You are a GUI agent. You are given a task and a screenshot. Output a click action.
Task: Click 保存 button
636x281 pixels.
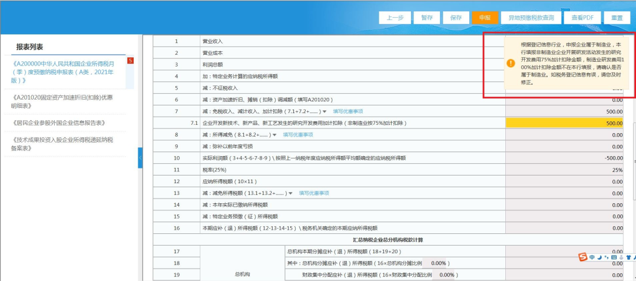[456, 18]
